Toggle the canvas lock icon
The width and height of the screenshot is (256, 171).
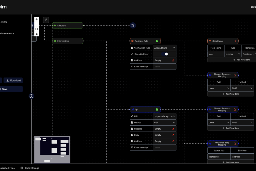37,34
